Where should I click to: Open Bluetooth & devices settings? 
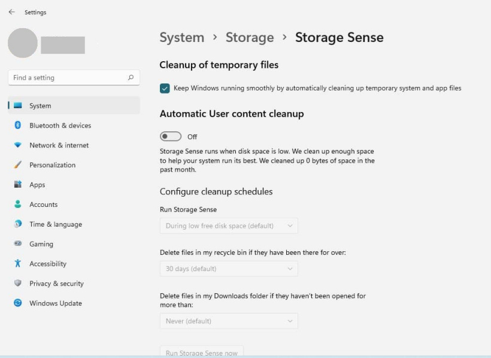click(74, 125)
